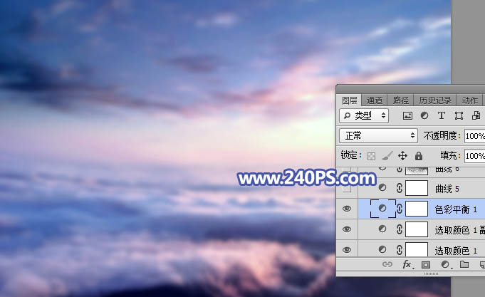Filter layers by pixel image icon
The width and height of the screenshot is (485, 297).
407,115
